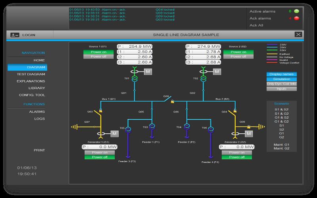
Task: Click Source 2 power value field P
Action: (x=203, y=47)
